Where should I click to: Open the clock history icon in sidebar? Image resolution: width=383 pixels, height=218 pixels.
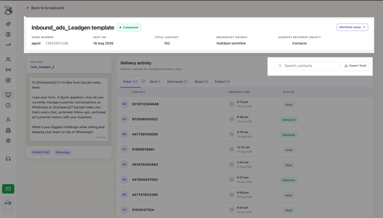pos(8,105)
